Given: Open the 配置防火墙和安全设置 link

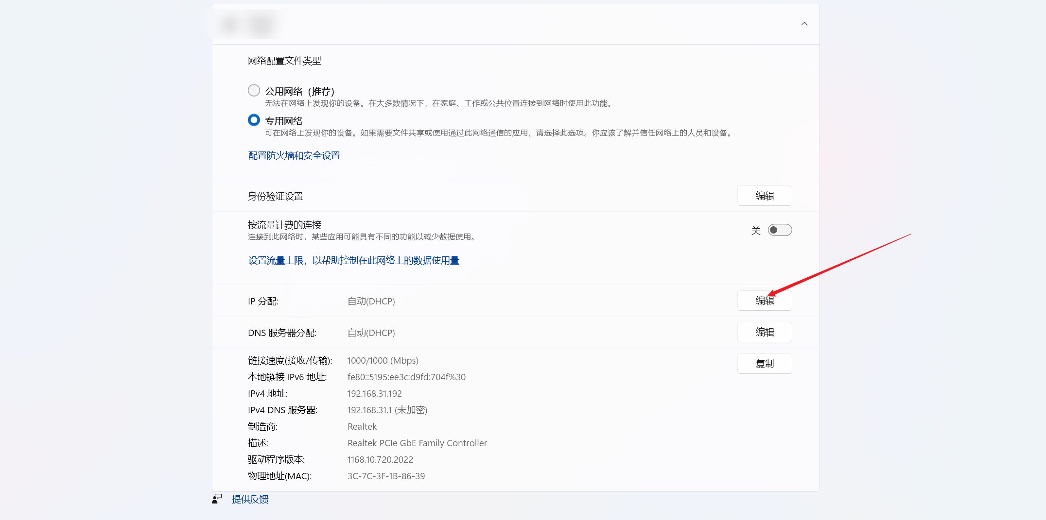Looking at the screenshot, I should (294, 156).
